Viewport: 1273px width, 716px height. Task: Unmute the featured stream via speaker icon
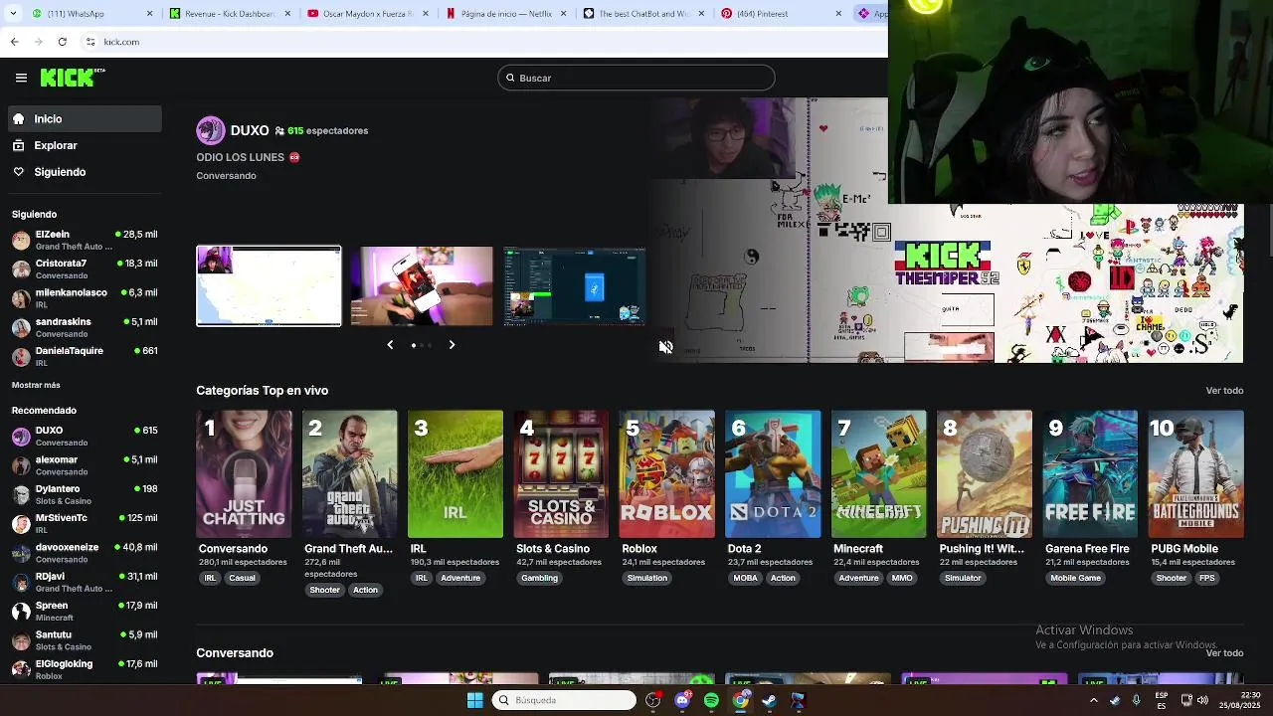point(665,347)
